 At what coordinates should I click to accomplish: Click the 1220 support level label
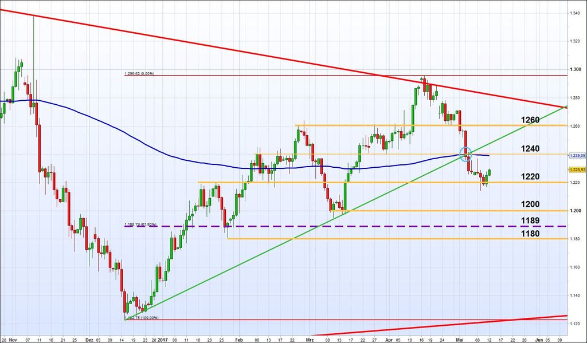(x=530, y=177)
